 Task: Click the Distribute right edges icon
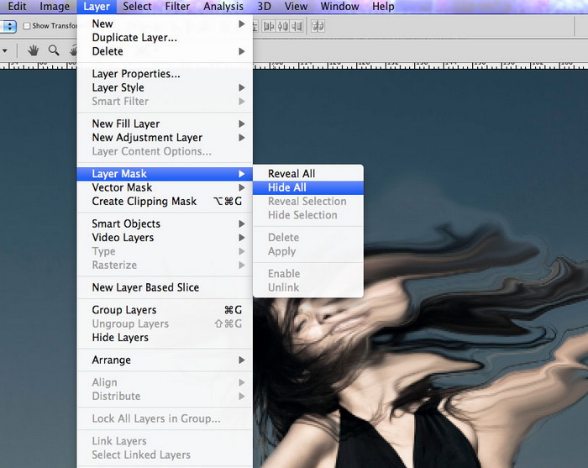297,26
